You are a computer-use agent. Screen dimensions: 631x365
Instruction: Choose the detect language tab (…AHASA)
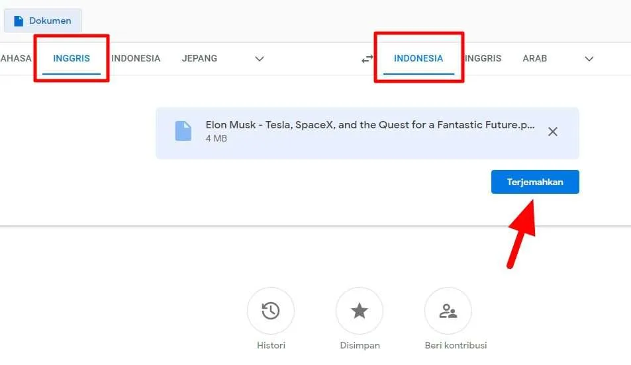point(16,58)
